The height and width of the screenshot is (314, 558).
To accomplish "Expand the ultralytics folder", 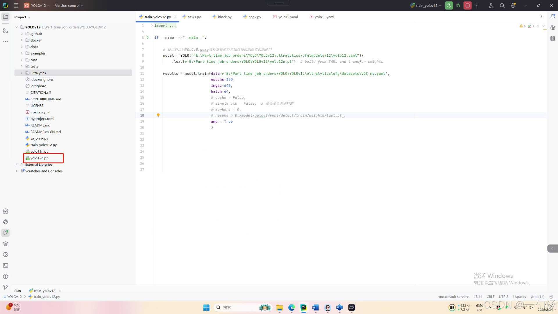I will pos(22,73).
